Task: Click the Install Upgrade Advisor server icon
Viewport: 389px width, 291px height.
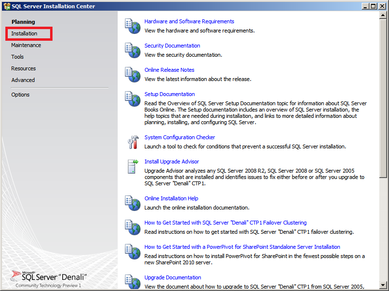Action: pos(133,166)
